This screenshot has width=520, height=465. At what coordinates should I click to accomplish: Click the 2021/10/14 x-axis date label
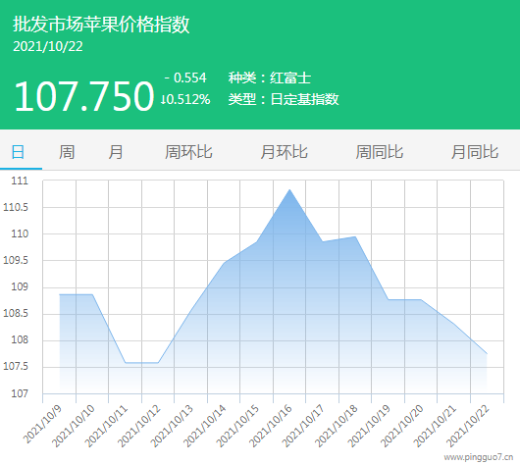pyautogui.click(x=205, y=426)
